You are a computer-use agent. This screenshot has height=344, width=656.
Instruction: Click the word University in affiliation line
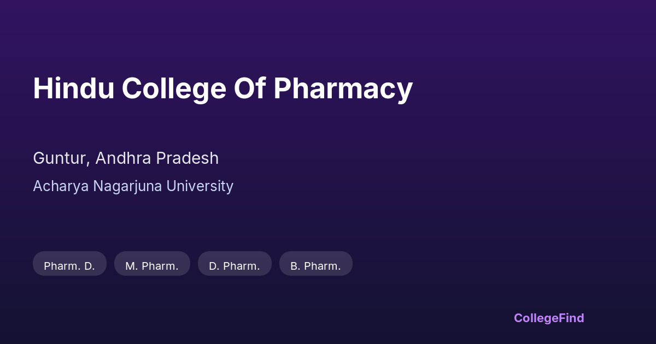[x=200, y=186]
